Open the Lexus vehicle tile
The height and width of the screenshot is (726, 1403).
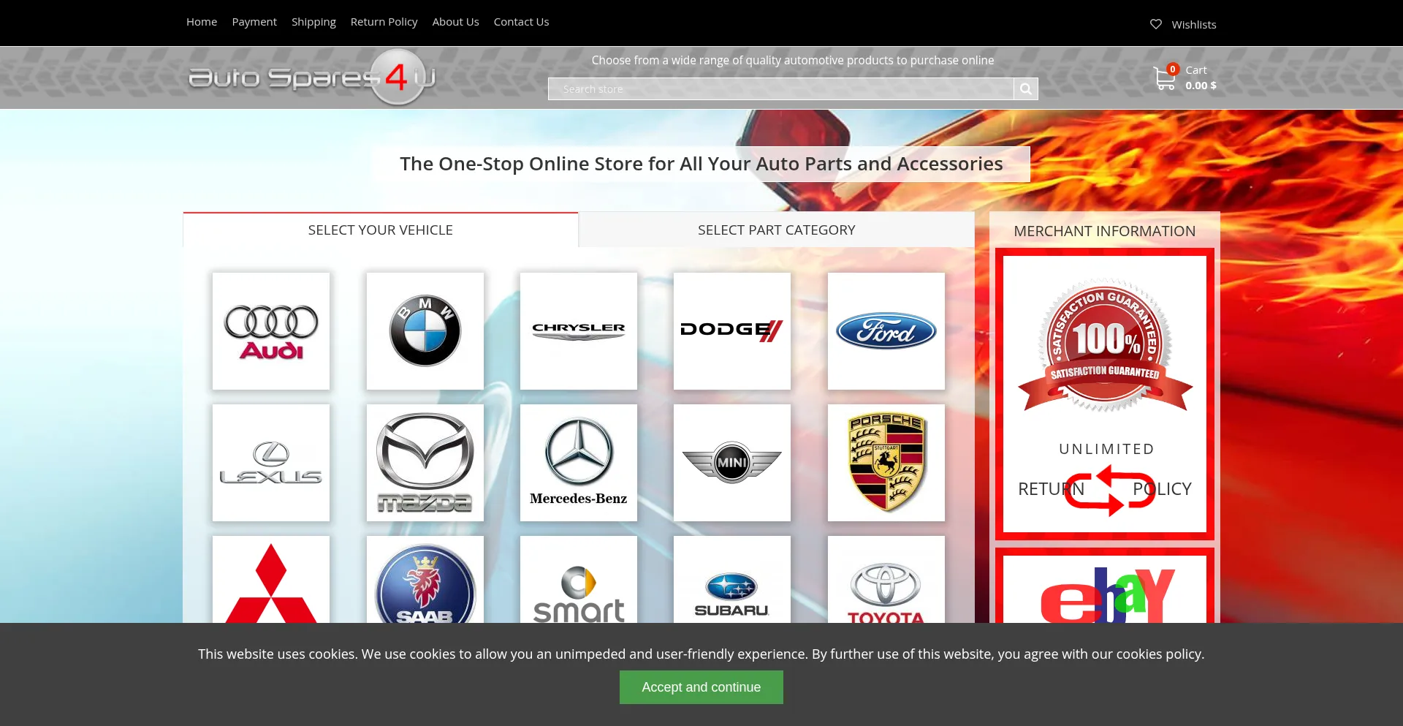[271, 463]
